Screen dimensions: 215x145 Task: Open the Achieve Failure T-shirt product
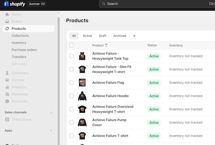pyautogui.click(x=110, y=136)
